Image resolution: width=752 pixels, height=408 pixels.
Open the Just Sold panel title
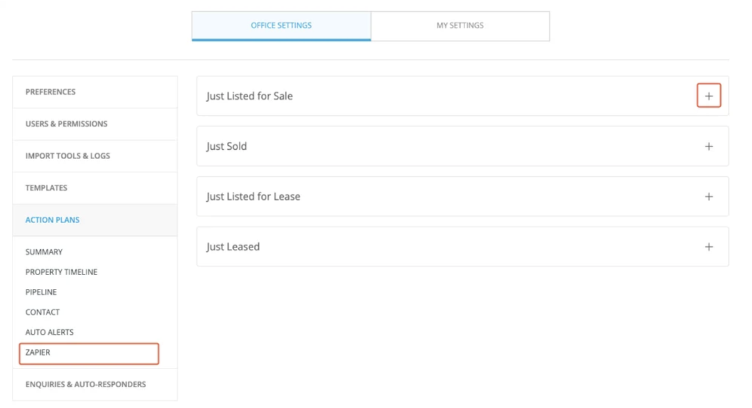point(227,146)
